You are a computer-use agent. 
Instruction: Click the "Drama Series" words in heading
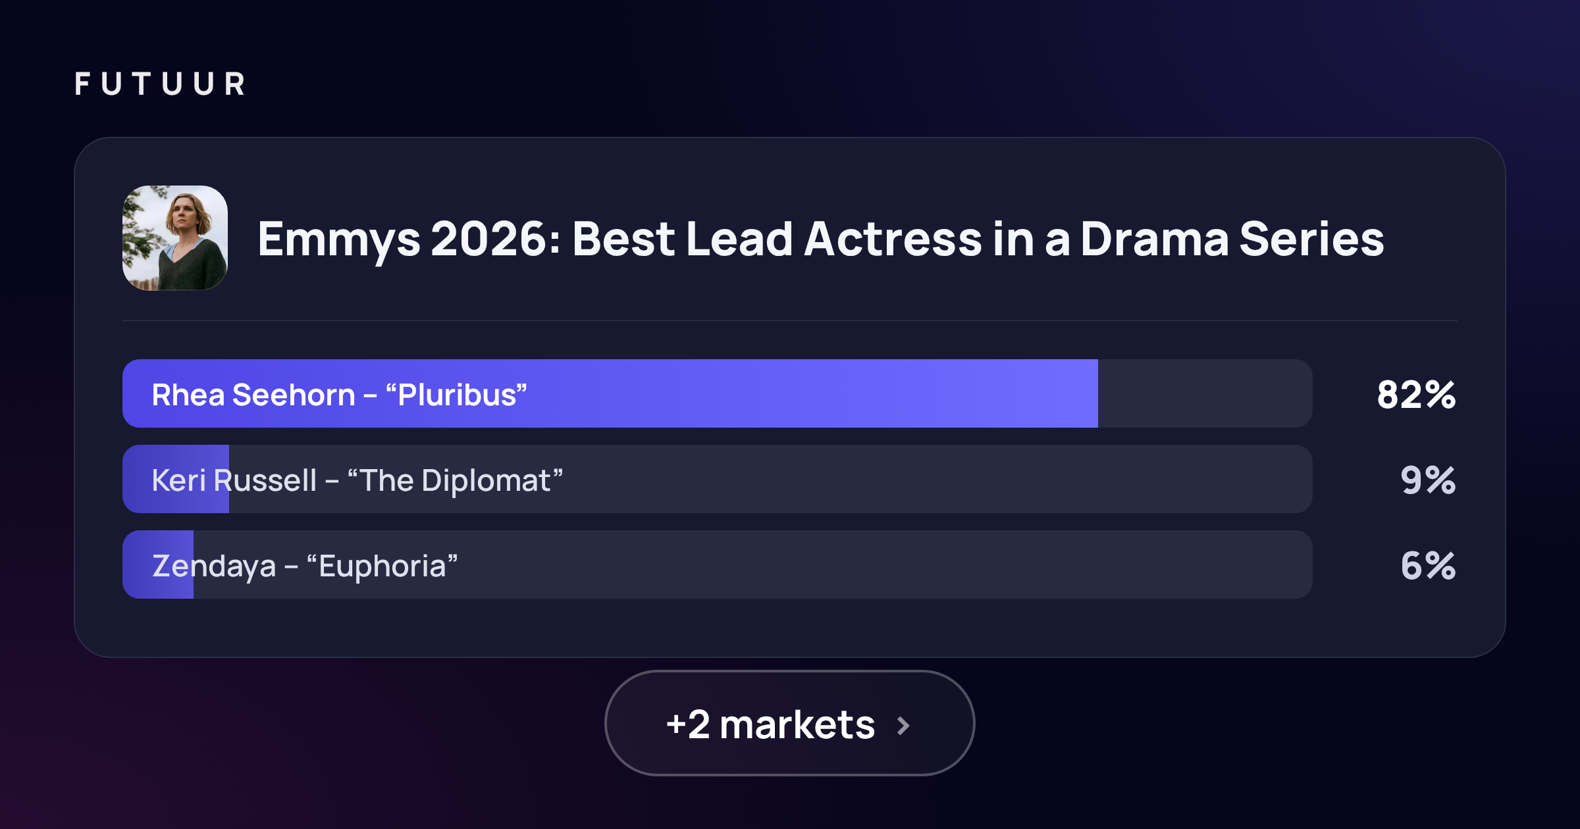pyautogui.click(x=1232, y=239)
